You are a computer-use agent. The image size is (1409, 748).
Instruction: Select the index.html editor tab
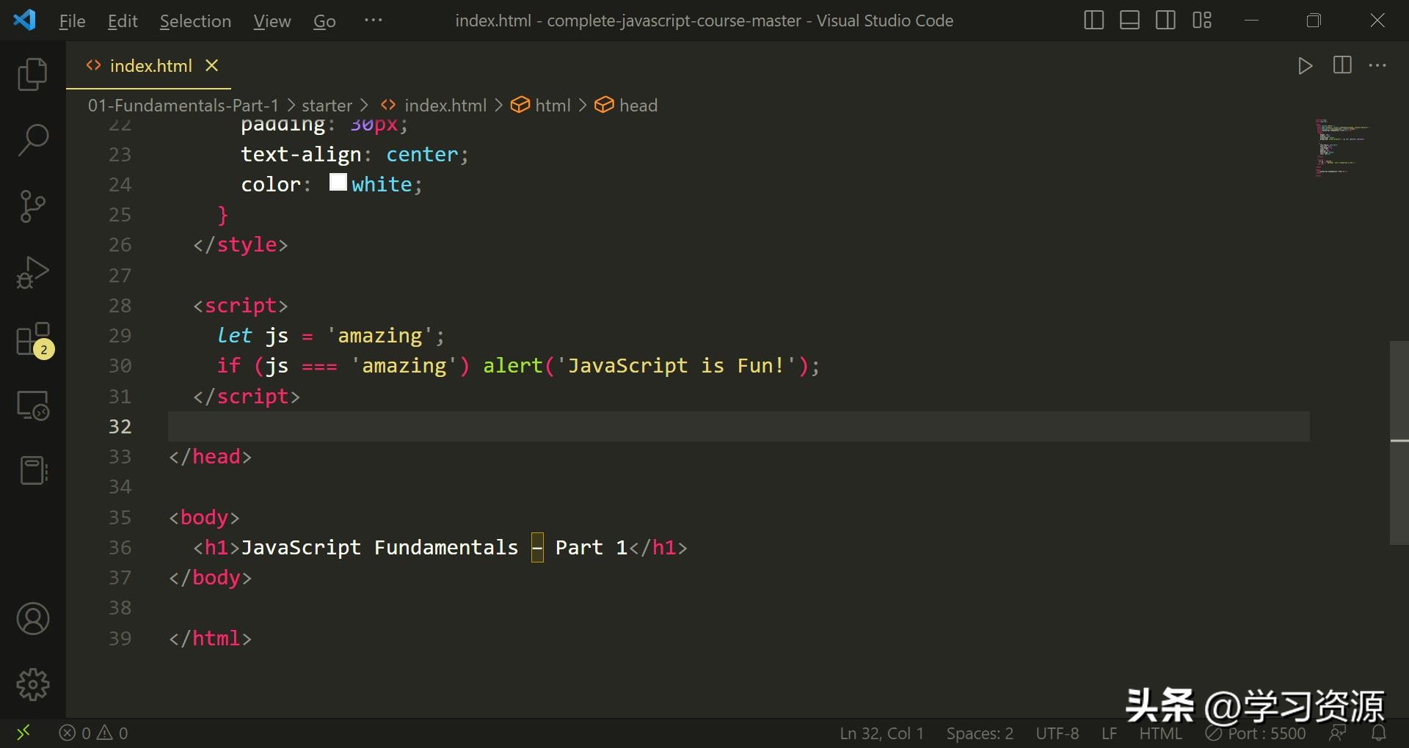150,66
